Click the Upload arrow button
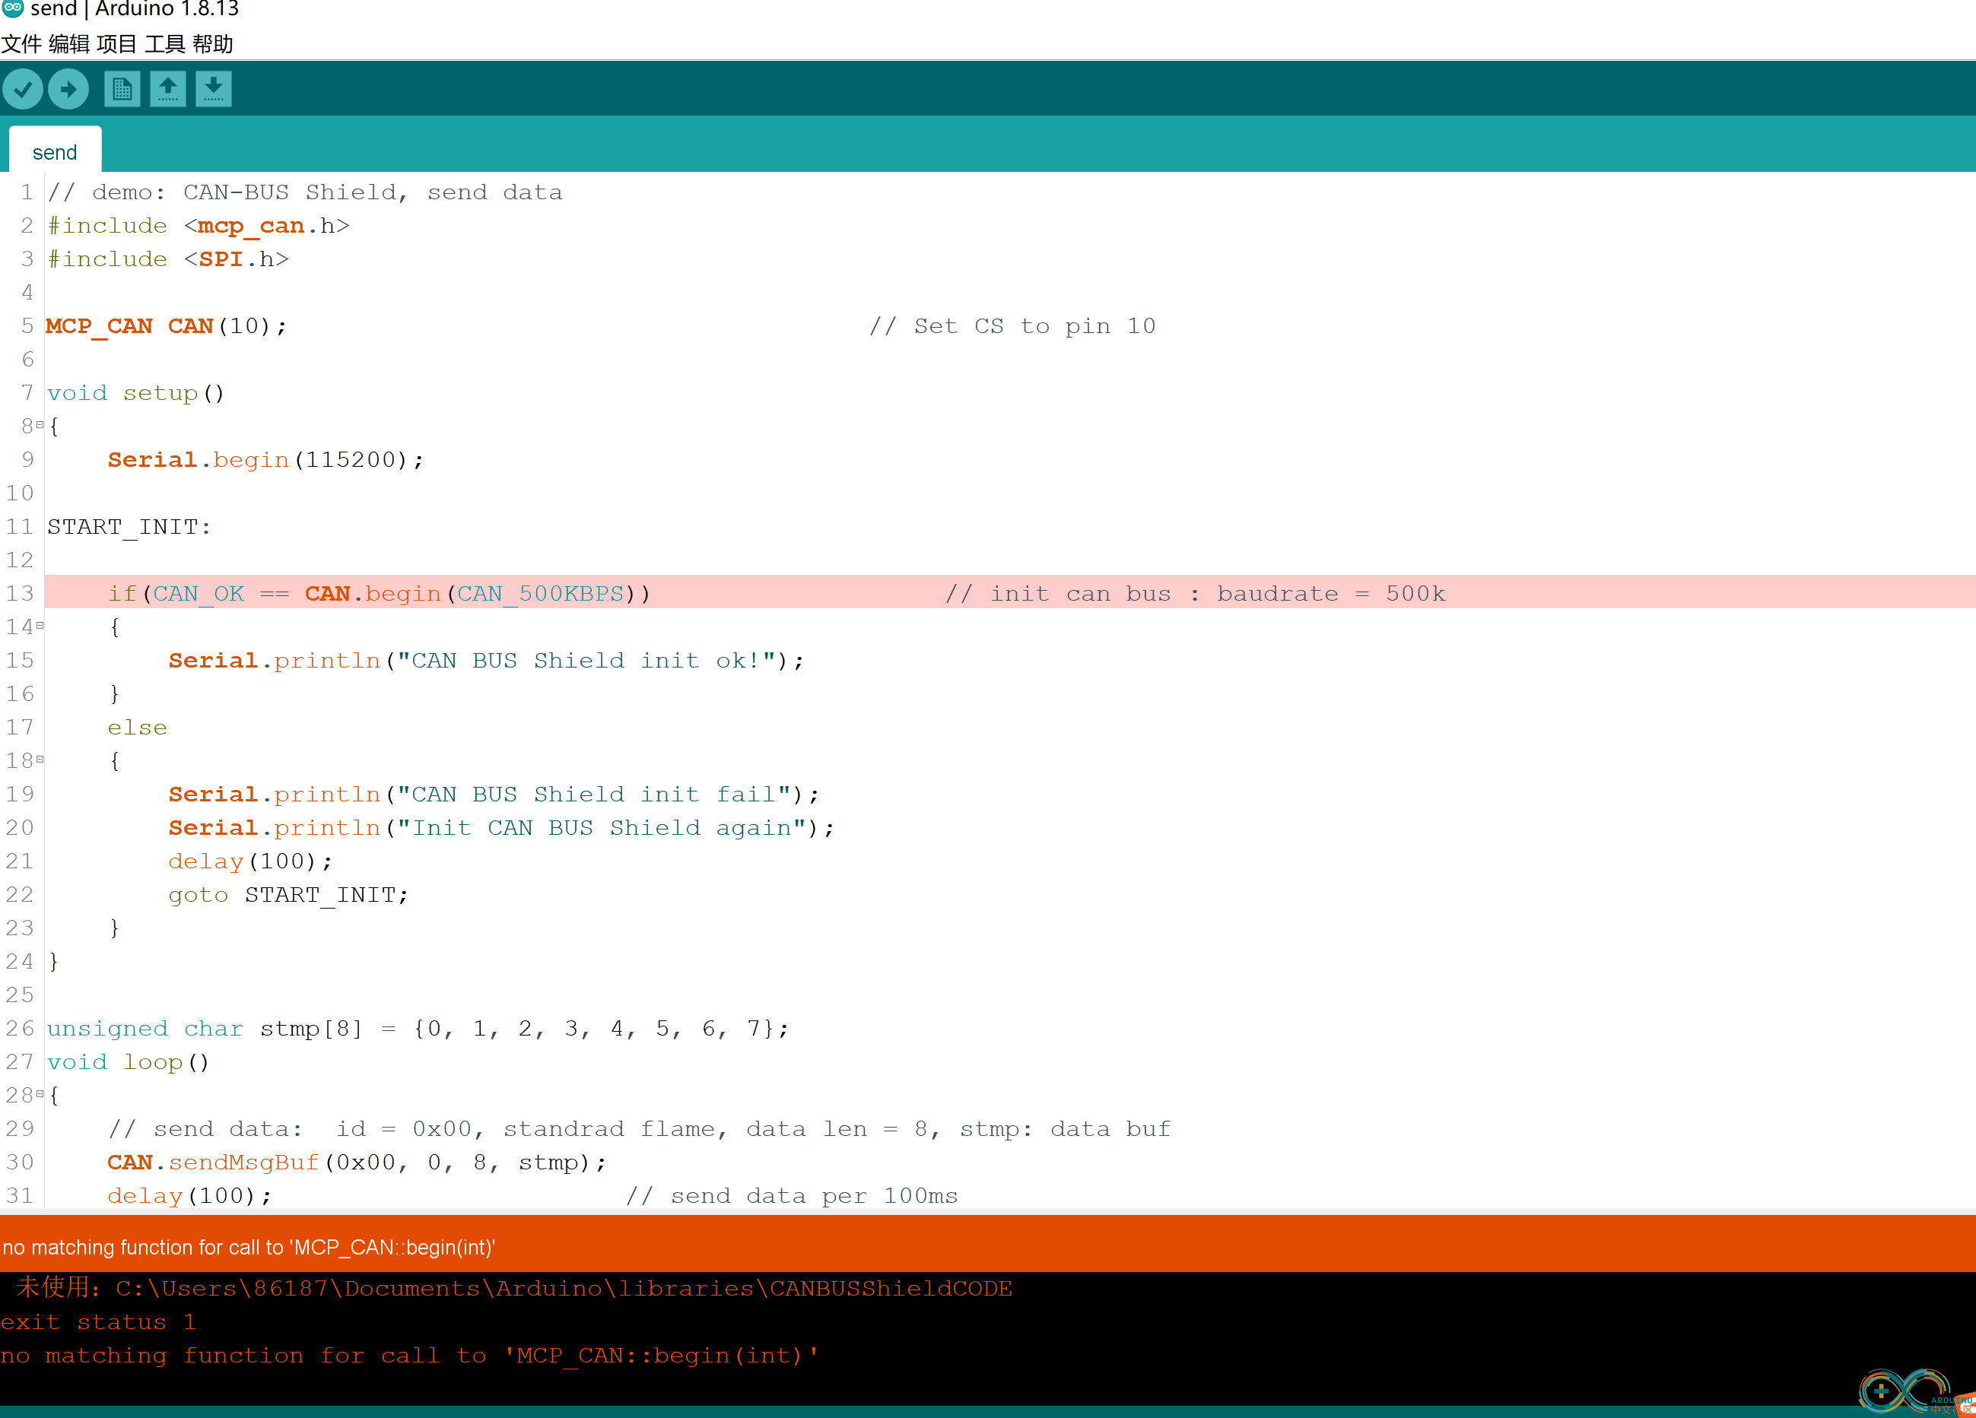1976x1418 pixels. [x=68, y=89]
